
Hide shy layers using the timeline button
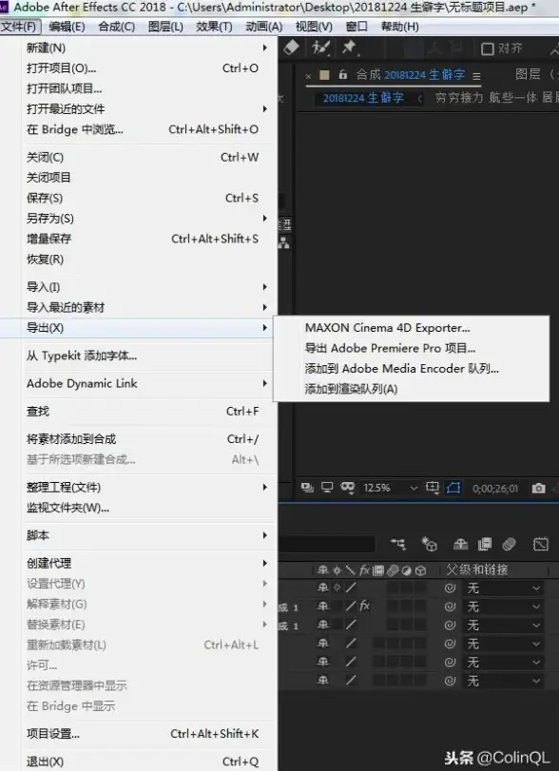[x=460, y=544]
